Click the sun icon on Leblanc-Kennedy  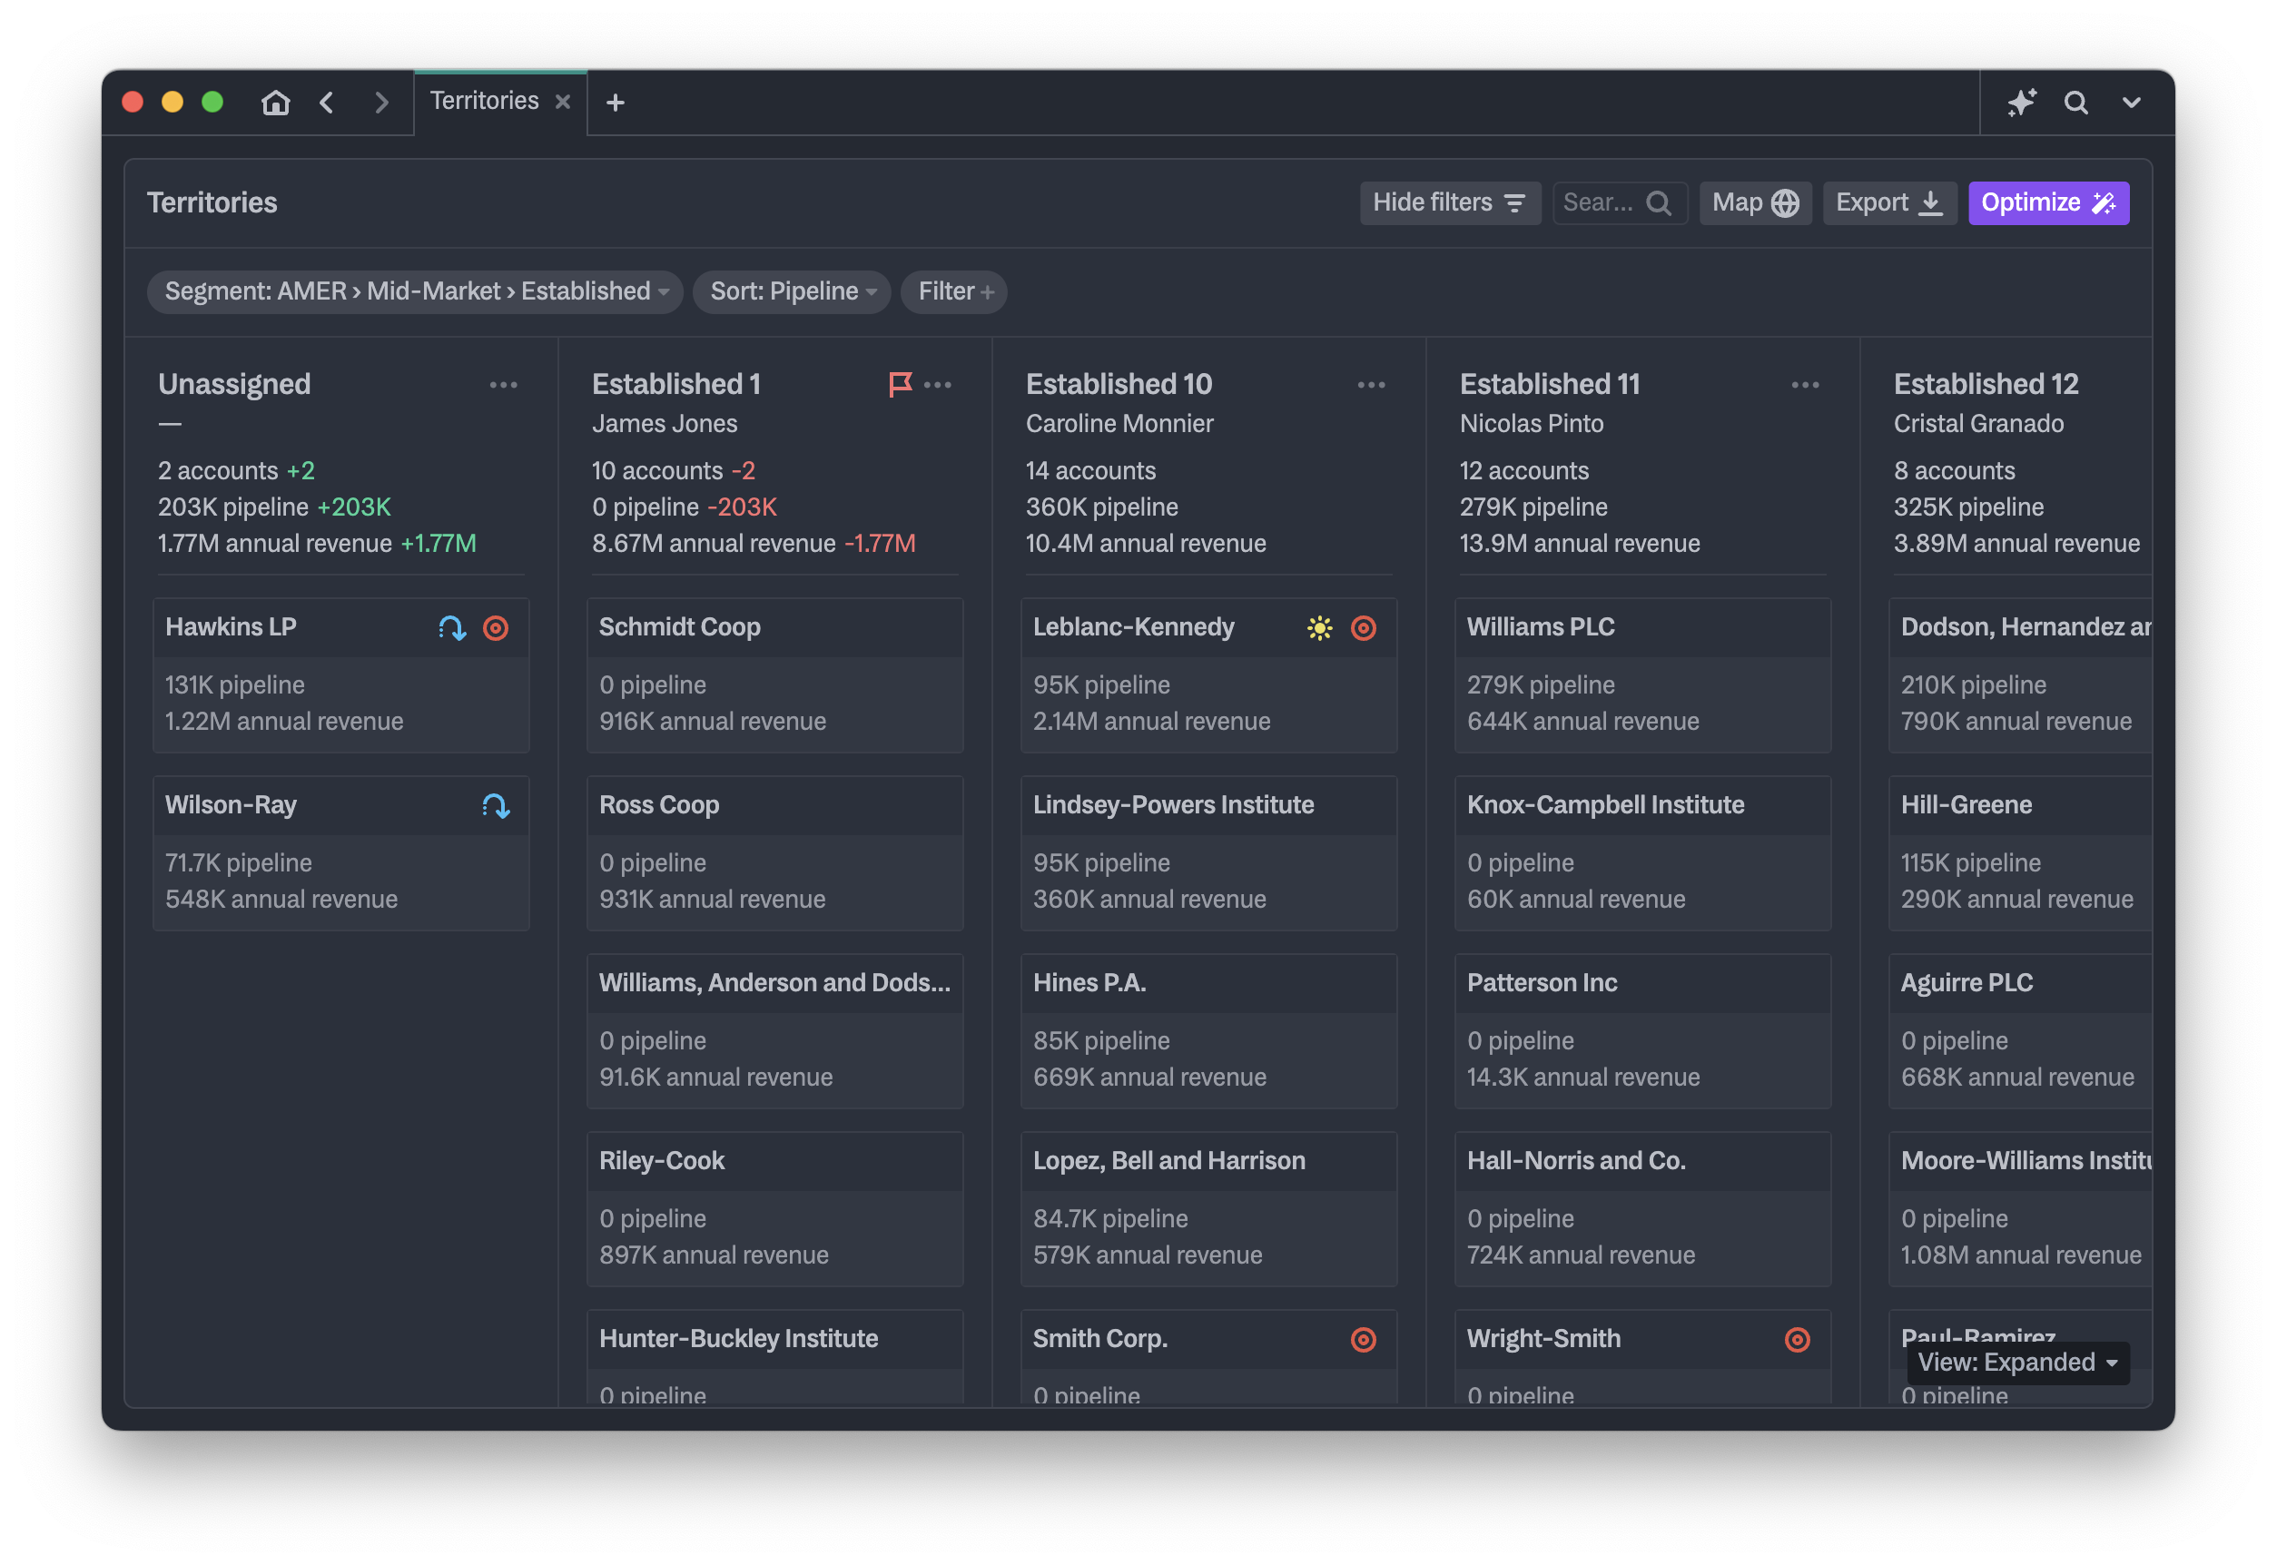1320,627
